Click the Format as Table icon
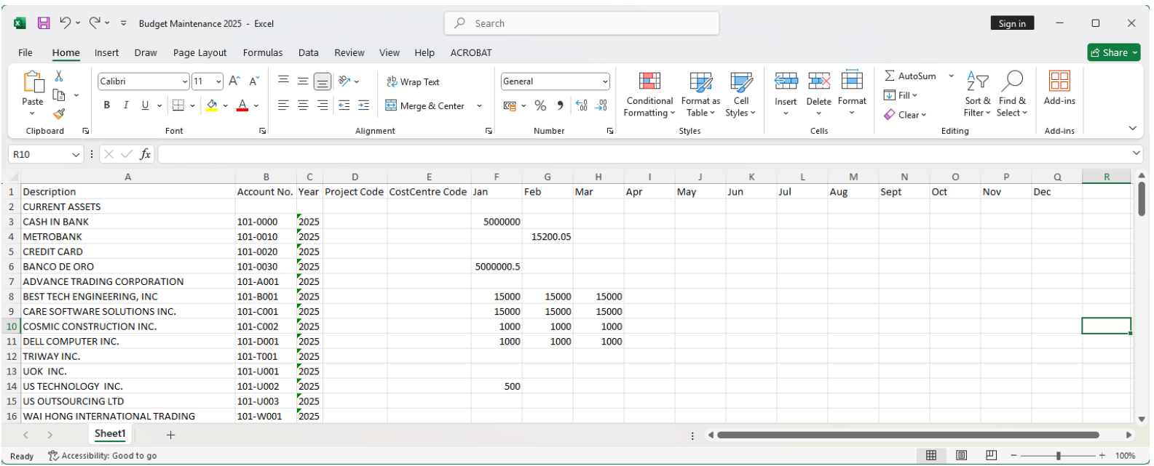Image resolution: width=1154 pixels, height=466 pixels. 700,81
